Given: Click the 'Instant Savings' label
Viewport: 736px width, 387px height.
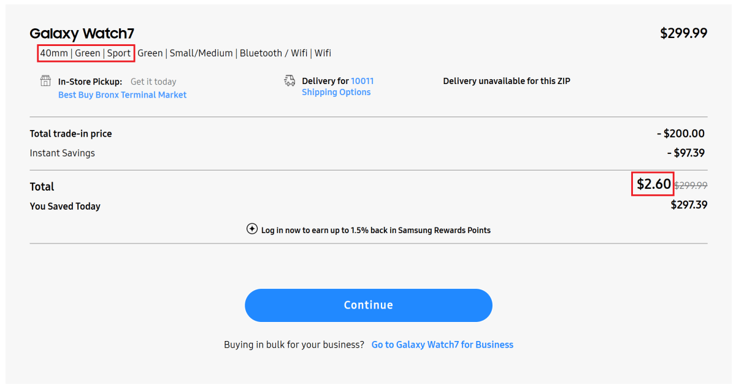Looking at the screenshot, I should point(62,153).
